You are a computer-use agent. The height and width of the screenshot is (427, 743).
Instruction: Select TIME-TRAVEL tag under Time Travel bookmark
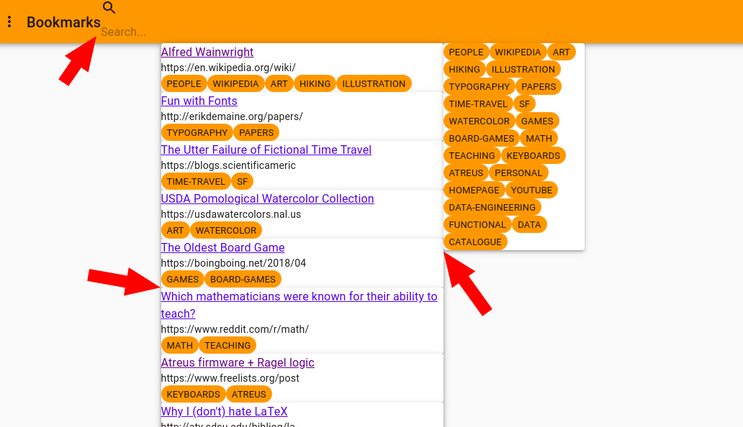[196, 182]
